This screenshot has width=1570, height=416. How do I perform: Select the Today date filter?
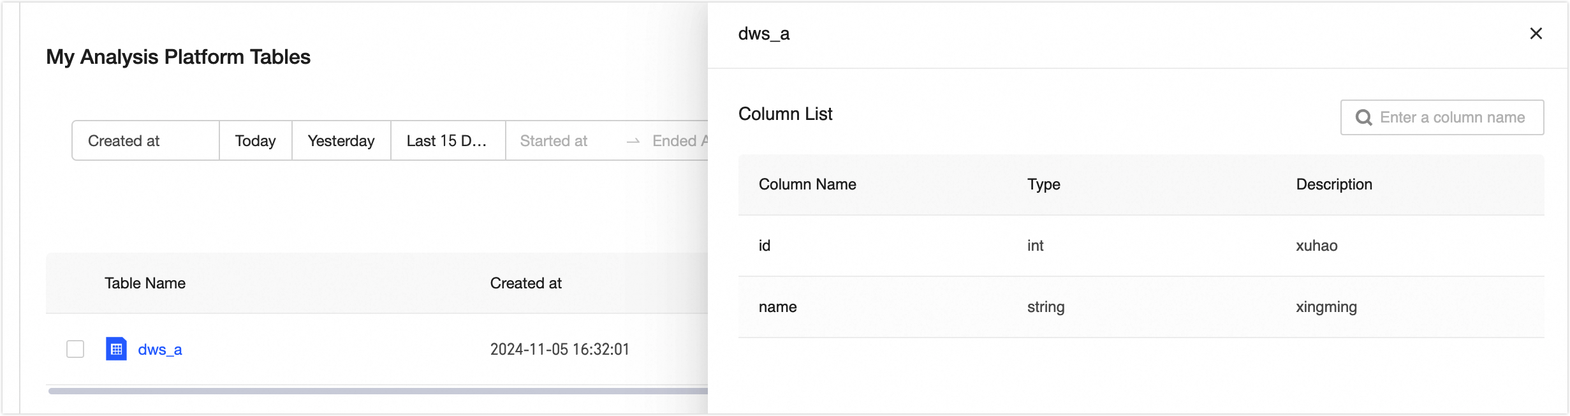coord(255,141)
